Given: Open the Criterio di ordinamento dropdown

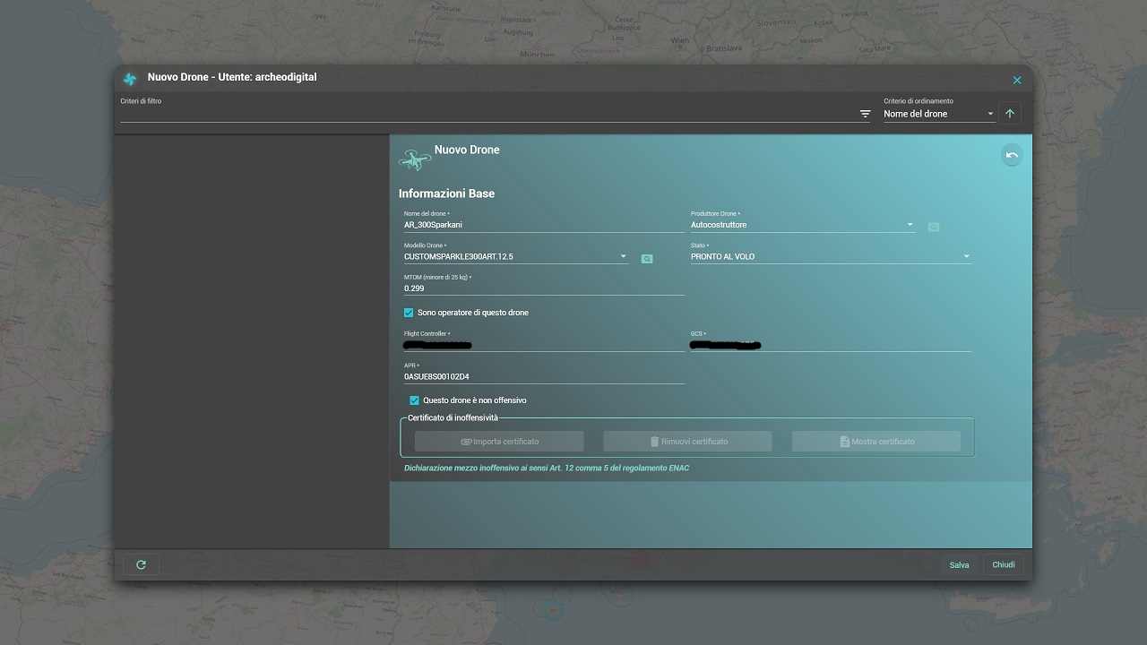Looking at the screenshot, I should tap(939, 114).
